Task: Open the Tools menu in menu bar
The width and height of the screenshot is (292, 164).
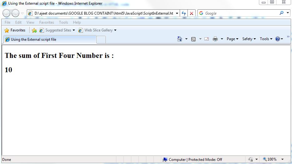Action: (64, 22)
